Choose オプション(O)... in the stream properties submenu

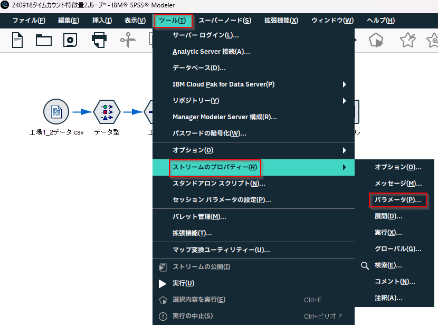pos(394,167)
